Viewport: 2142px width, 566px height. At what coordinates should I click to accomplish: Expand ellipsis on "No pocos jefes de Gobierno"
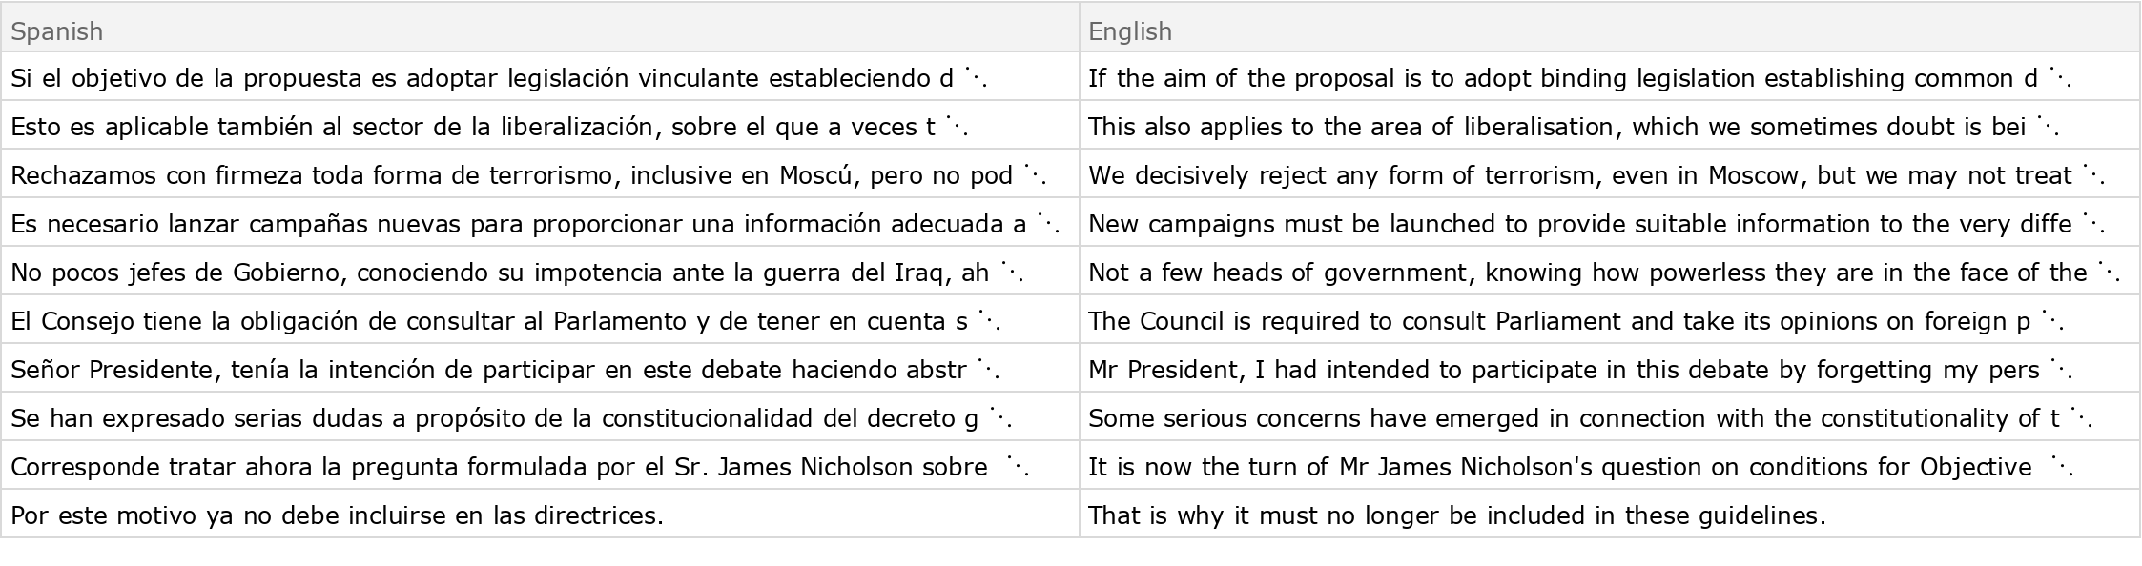pyautogui.click(x=1011, y=273)
